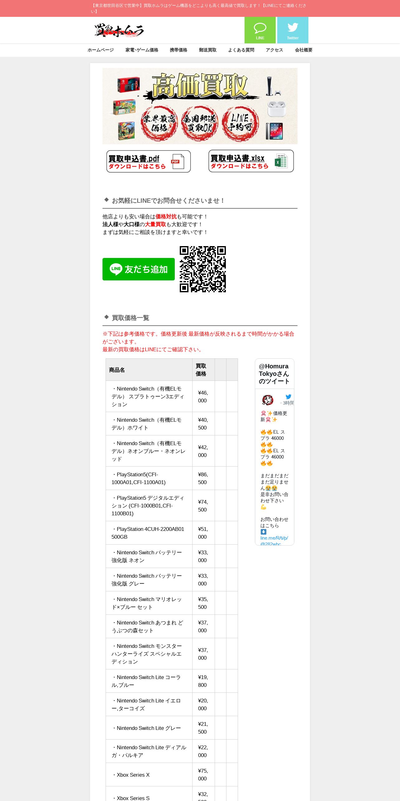The image size is (400, 801).
Task: Click ¥51,000 price cell
Action: click(203, 533)
